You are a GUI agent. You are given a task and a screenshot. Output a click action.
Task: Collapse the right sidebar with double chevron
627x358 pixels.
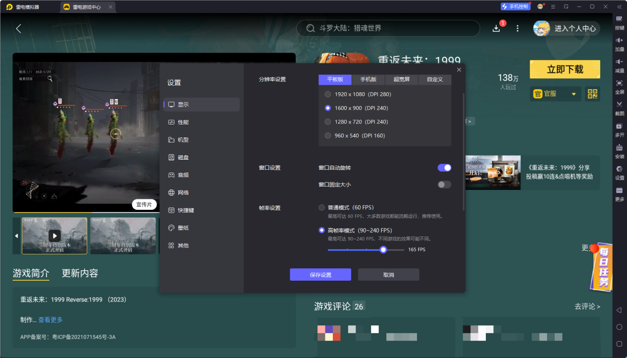point(619,7)
